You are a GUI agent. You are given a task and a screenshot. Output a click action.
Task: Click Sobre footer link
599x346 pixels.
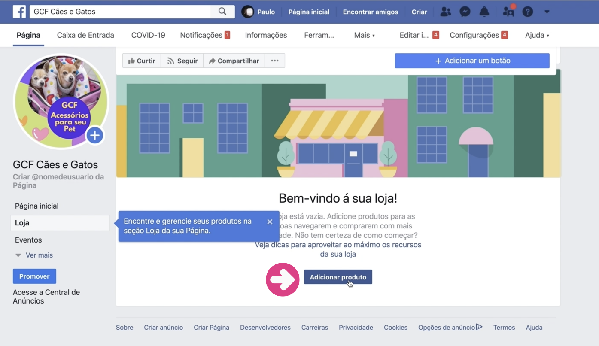click(125, 327)
